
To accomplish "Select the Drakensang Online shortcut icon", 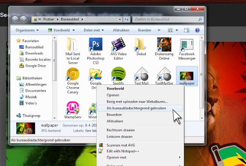I will [x=164, y=44].
